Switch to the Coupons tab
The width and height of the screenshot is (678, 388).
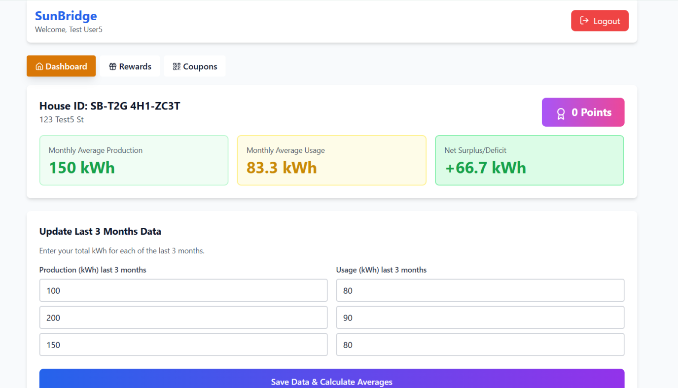click(195, 66)
